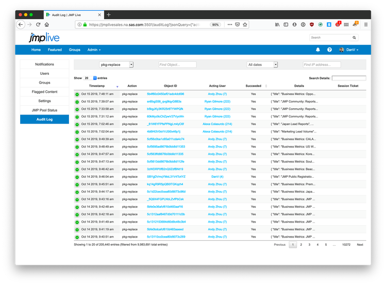Select Notifications in admin sidebar

tap(44, 64)
